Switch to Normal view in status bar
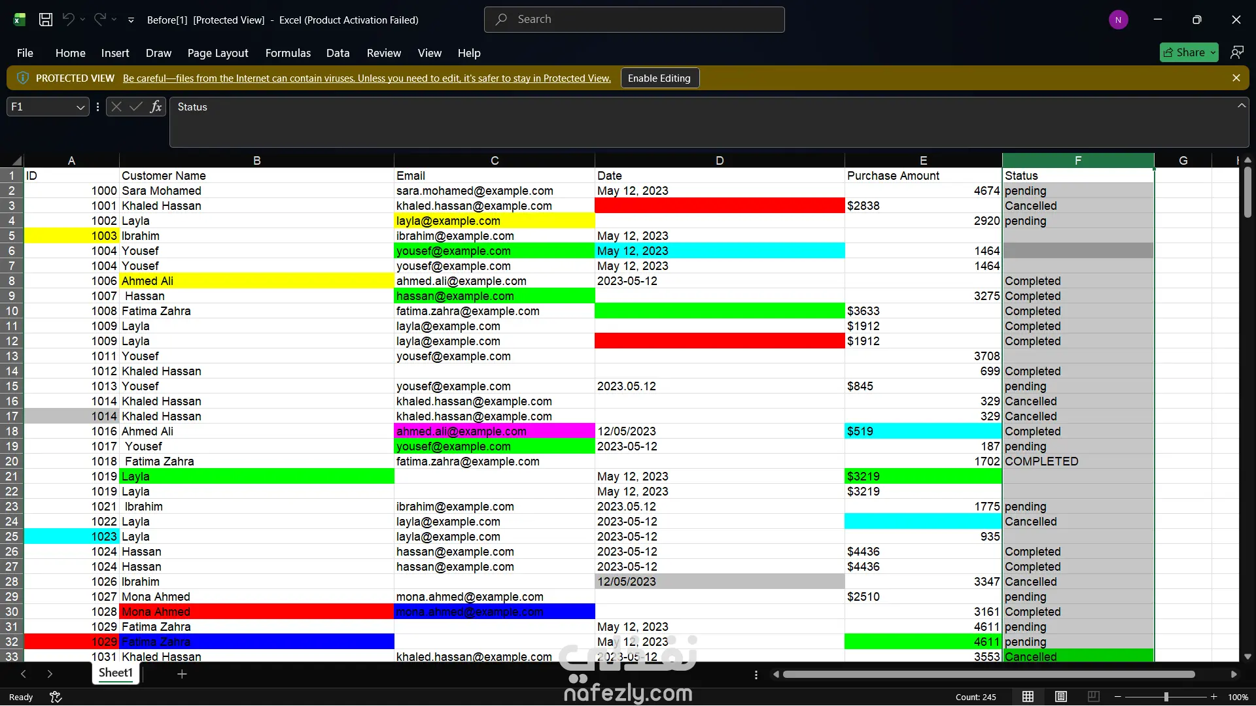This screenshot has width=1256, height=706. pyautogui.click(x=1028, y=697)
